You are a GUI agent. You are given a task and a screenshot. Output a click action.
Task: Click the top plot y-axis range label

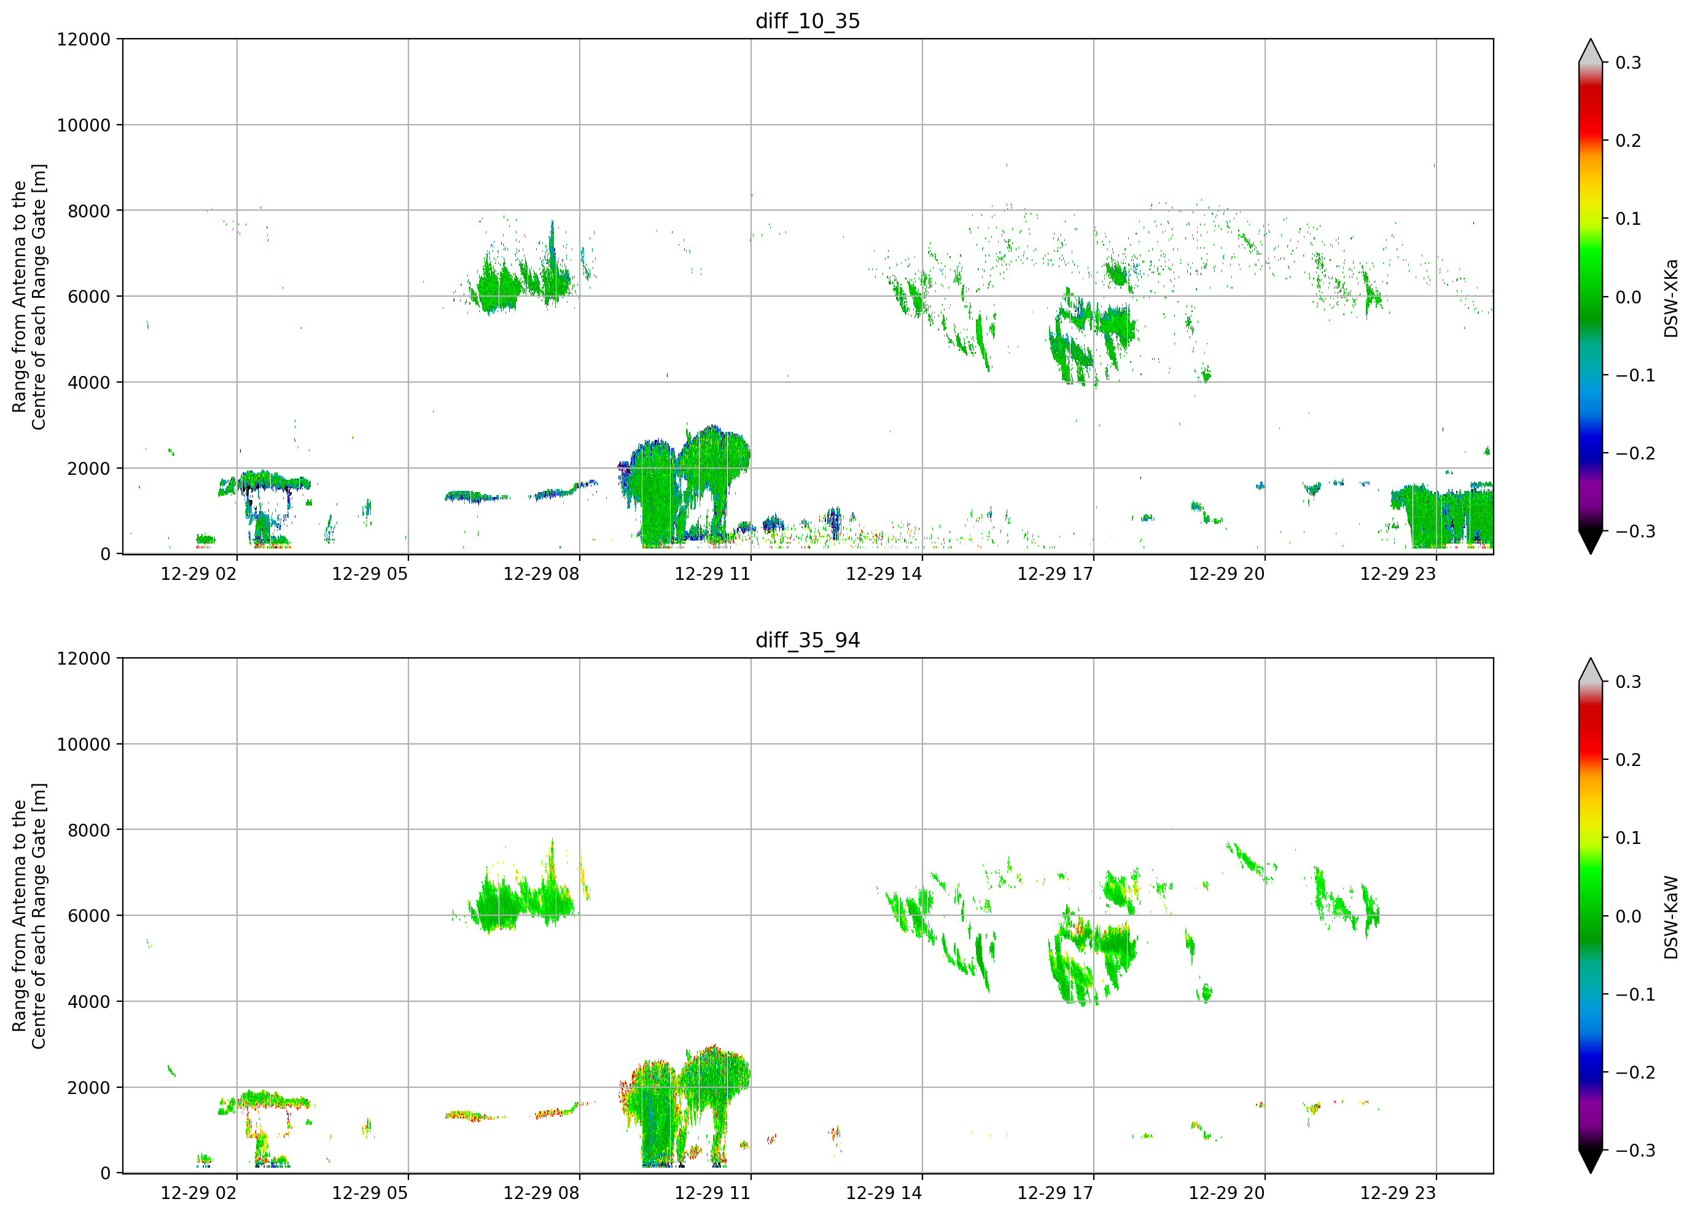click(29, 296)
